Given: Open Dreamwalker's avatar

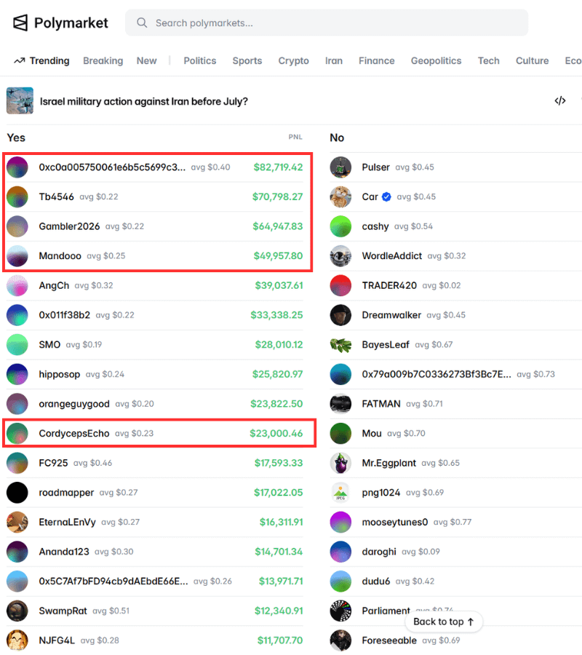Looking at the screenshot, I should pos(340,315).
